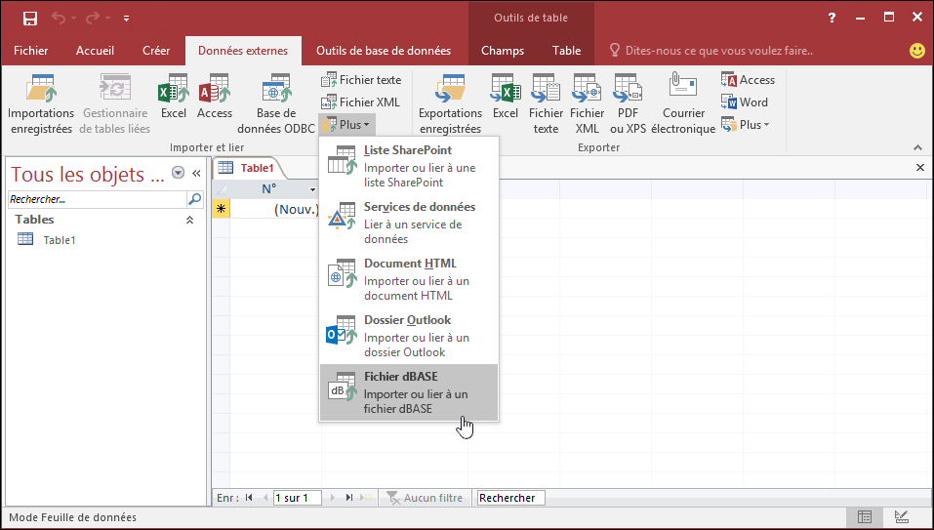Go to the first record
The height and width of the screenshot is (530, 934).
click(x=249, y=498)
